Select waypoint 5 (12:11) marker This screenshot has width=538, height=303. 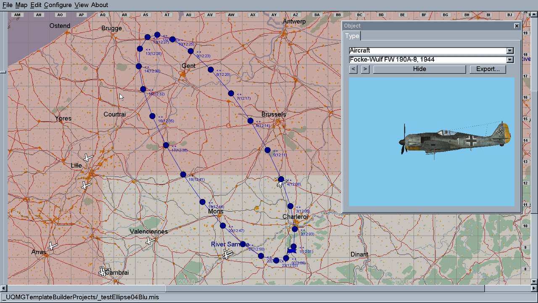click(267, 150)
